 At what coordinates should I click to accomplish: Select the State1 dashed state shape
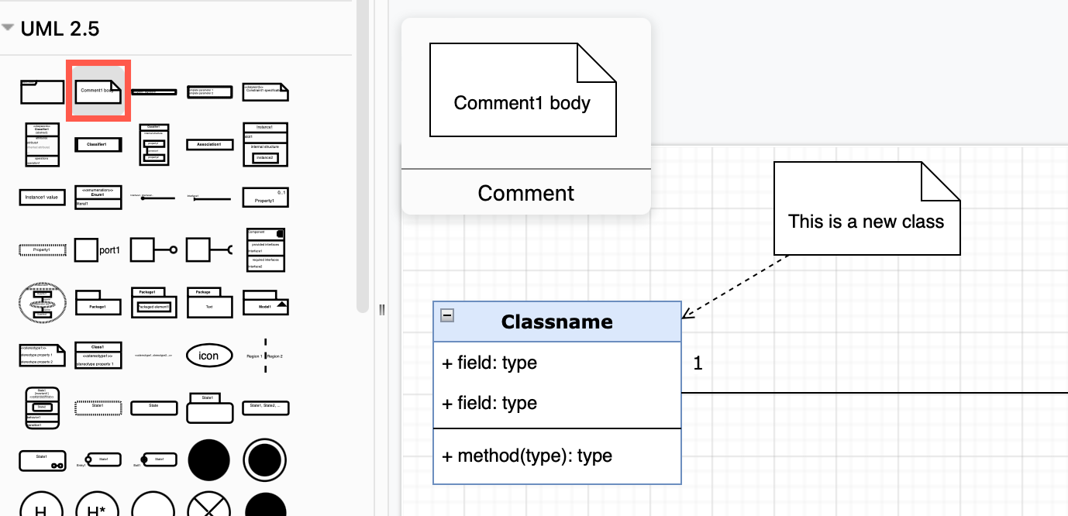(98, 408)
